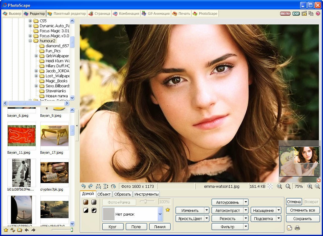Open the Пакетный редактор tab
The width and height of the screenshot is (323, 236).
(66, 14)
